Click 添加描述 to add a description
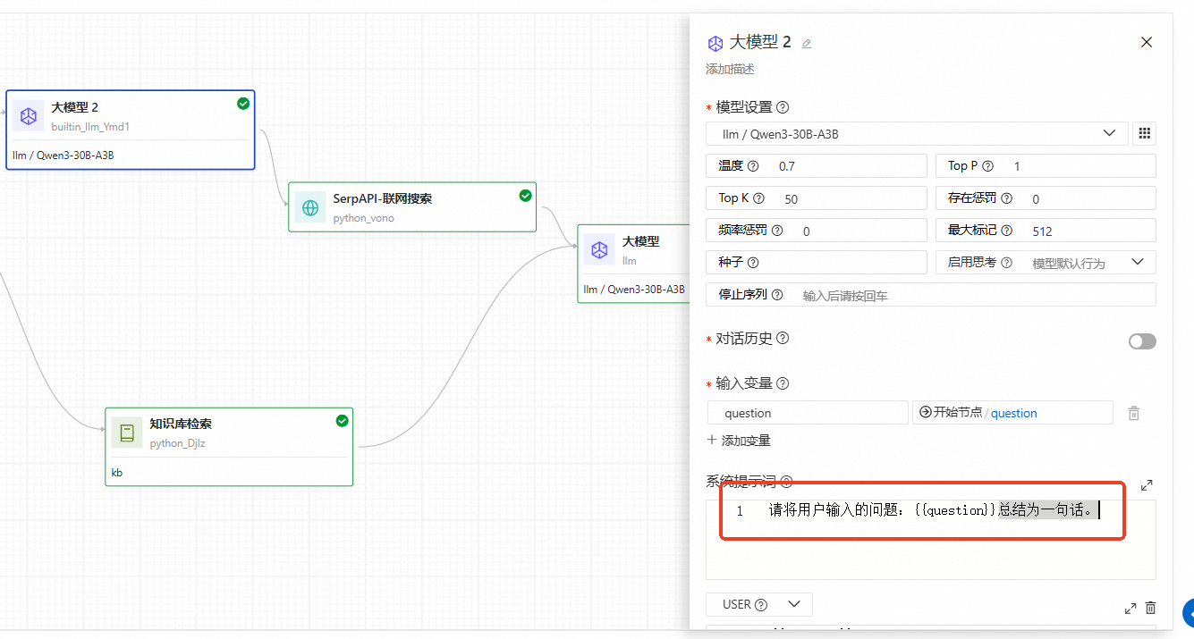 (730, 69)
